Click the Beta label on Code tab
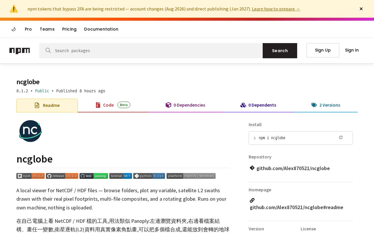This screenshot has height=233, width=374. (124, 105)
